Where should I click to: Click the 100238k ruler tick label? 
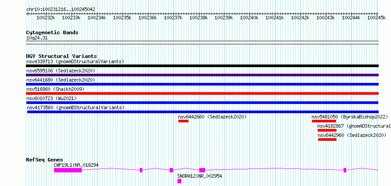199,18
